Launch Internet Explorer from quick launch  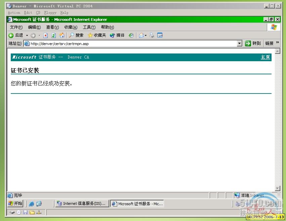pyautogui.click(x=31, y=204)
